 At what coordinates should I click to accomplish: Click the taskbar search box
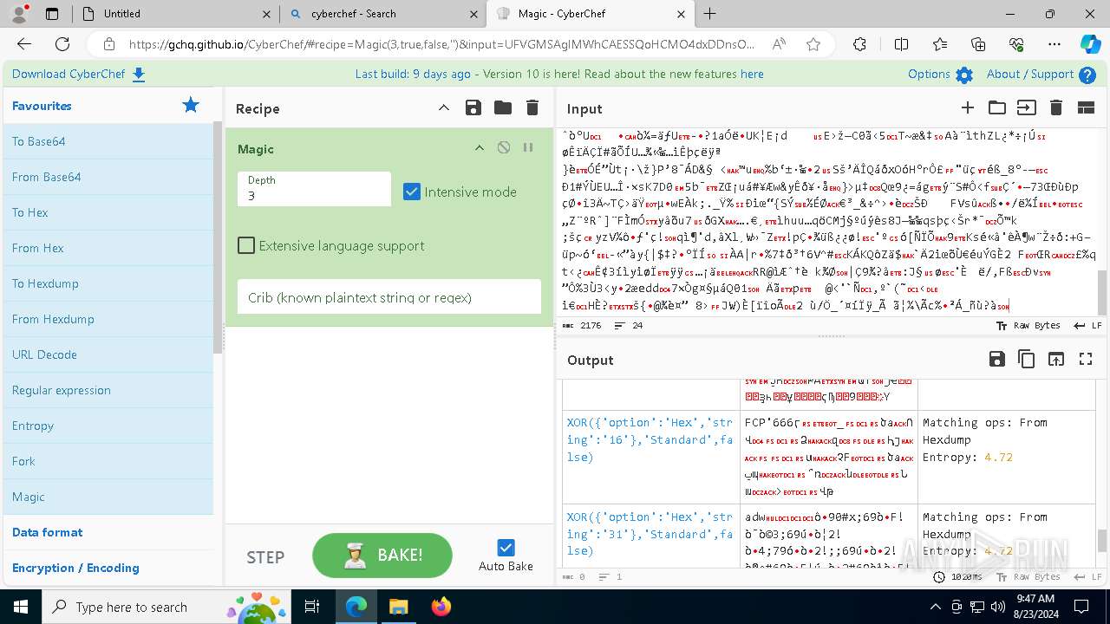pos(166,607)
